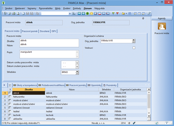Click the first toolbar icon beside the grip handle
The width and height of the screenshot is (174, 126).
[x=6, y=13]
